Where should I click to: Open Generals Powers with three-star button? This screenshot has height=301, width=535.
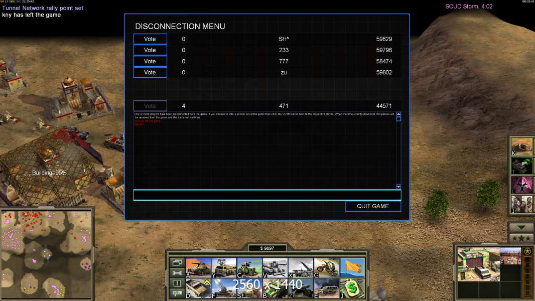521,238
